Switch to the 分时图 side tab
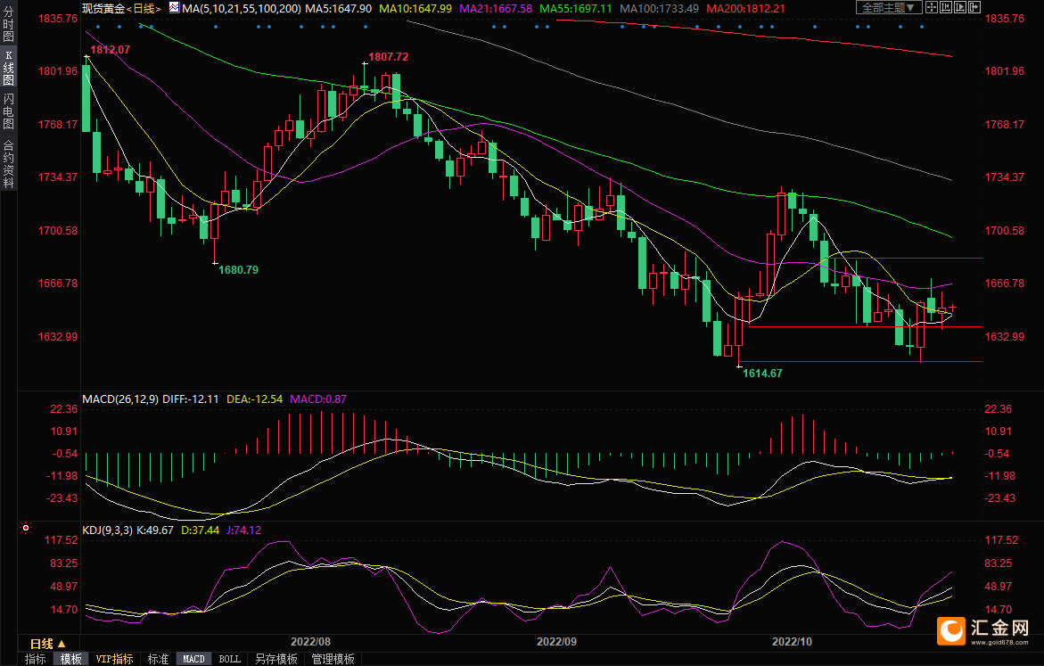Image resolution: width=1044 pixels, height=666 pixels. [8, 29]
